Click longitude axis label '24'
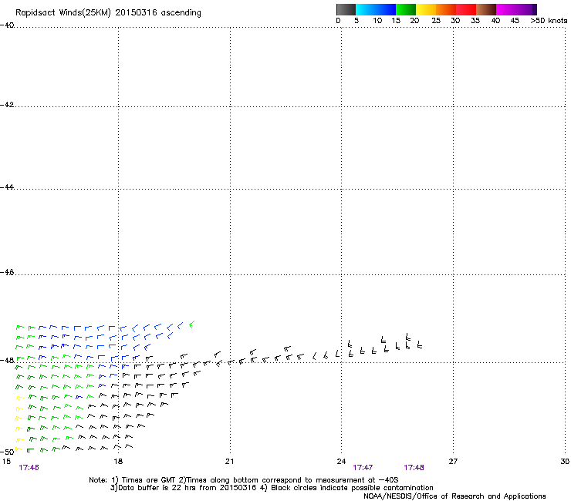Screen dimensions: 571x501 click(x=341, y=462)
